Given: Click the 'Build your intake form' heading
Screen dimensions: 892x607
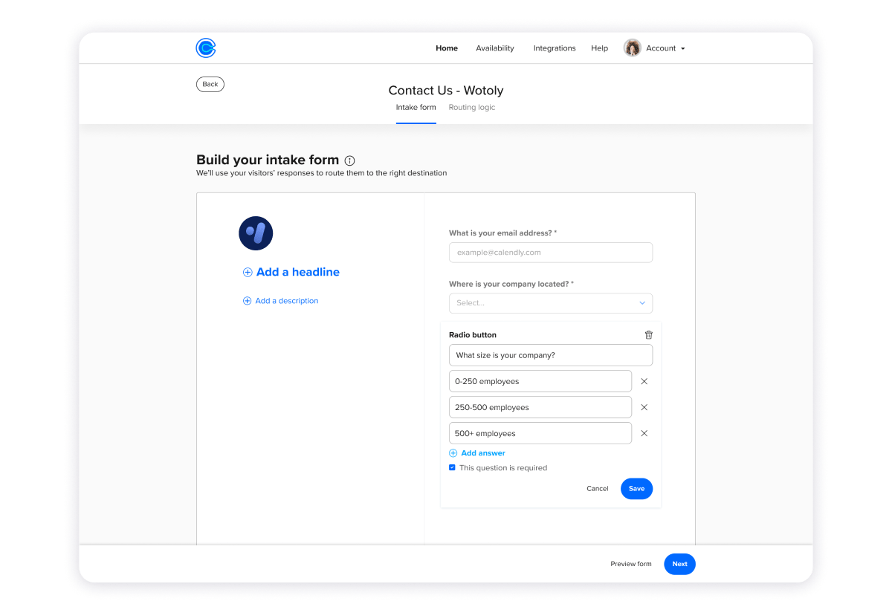Looking at the screenshot, I should click(x=268, y=160).
